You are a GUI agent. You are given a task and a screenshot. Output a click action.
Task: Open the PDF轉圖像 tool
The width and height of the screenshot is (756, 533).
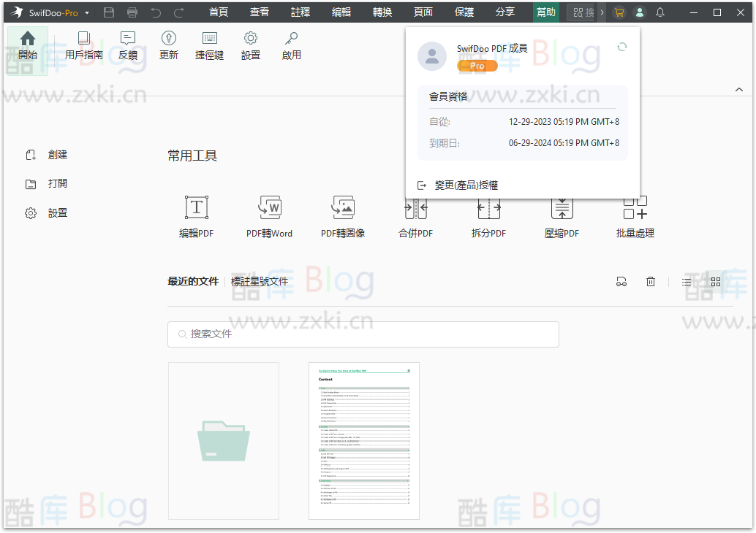pyautogui.click(x=342, y=215)
